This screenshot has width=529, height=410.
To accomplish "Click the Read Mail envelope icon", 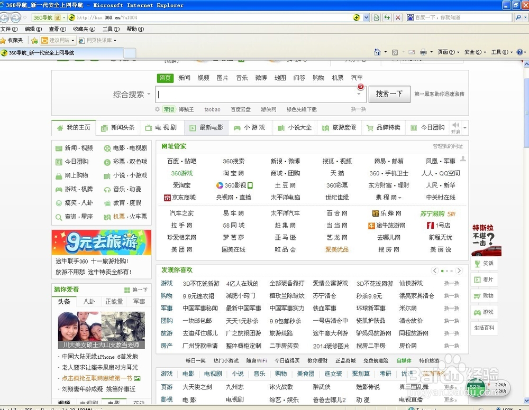I will click(x=412, y=52).
